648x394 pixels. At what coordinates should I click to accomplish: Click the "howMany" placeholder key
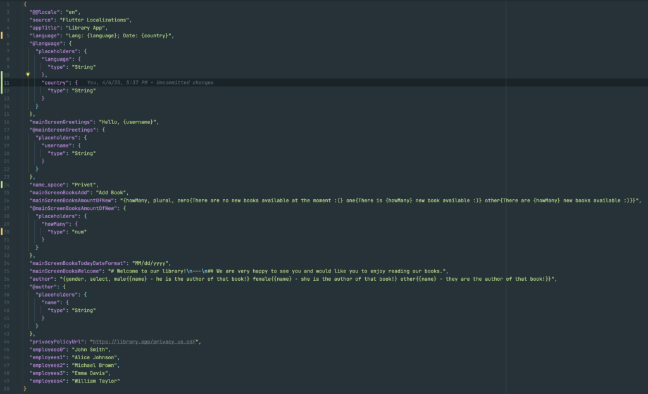(56, 224)
